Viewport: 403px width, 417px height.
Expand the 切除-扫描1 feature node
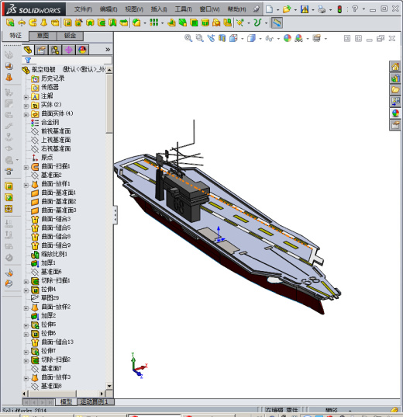tap(26, 282)
